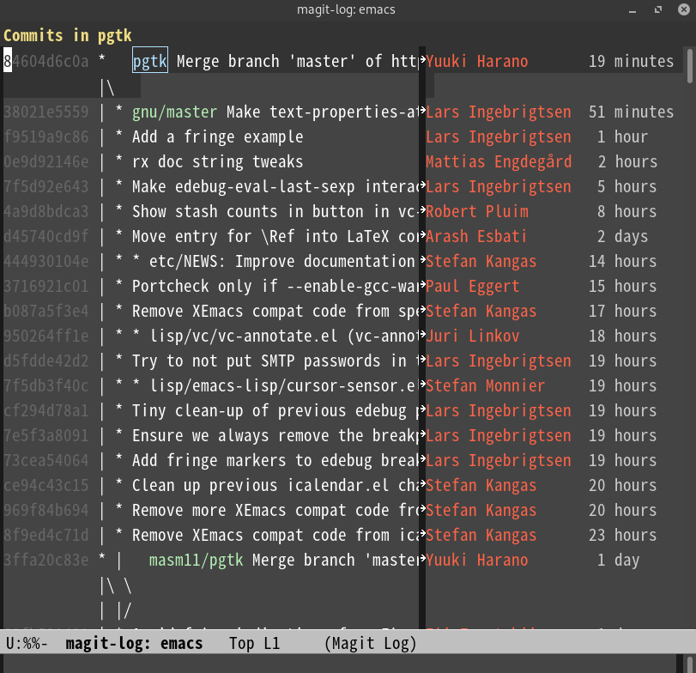Select commit hash 7f5db3f40c
The image size is (696, 673).
[46, 385]
